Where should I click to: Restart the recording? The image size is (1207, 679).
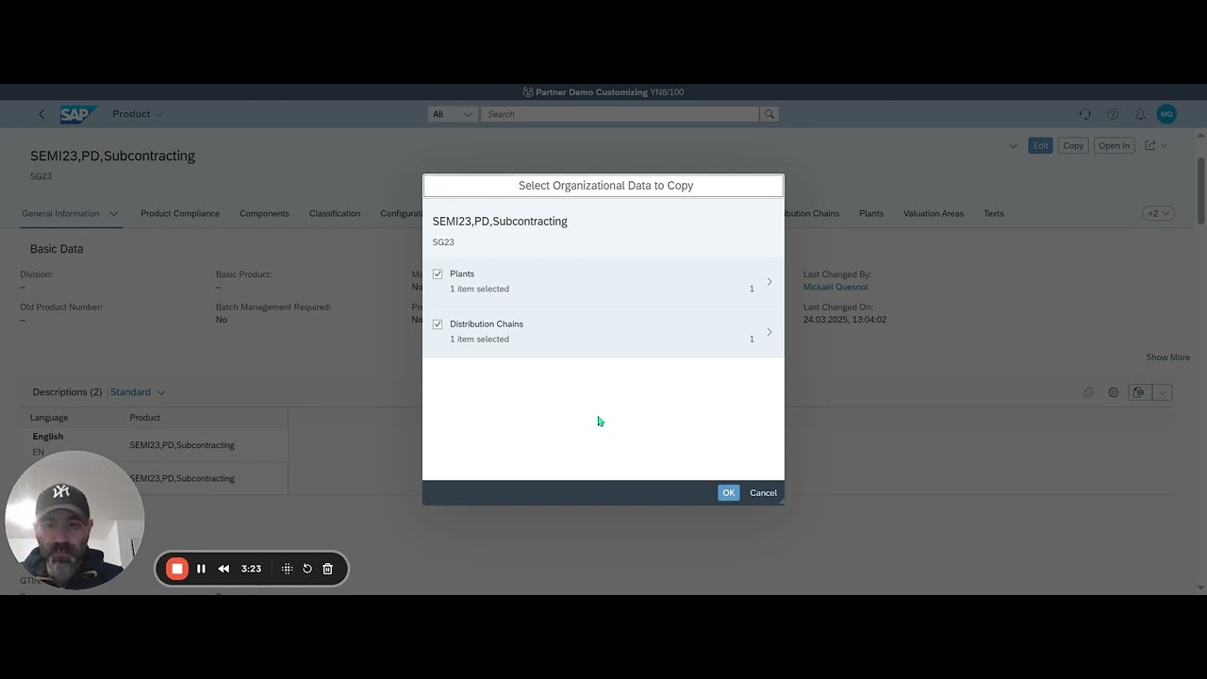(x=307, y=569)
